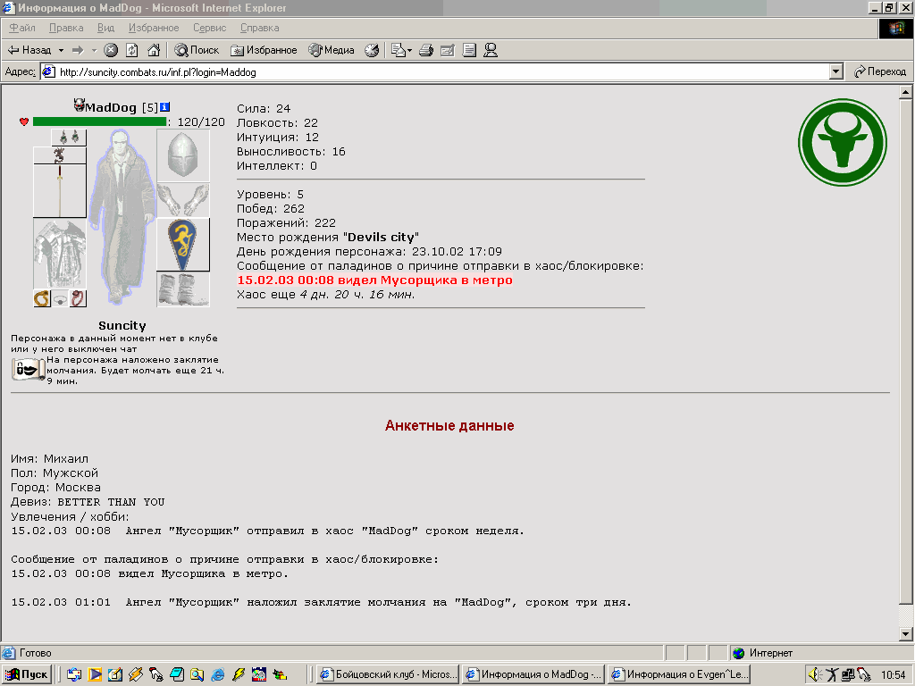Open the Поиск (Search) pane
The width and height of the screenshot is (915, 686).
(197, 50)
